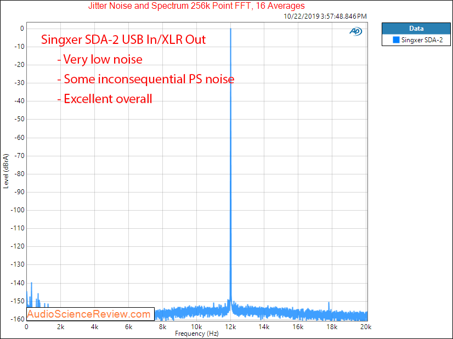This screenshot has height=339, width=453.
Task: Click the annotation Some inconsequential PS noise
Action: point(146,79)
